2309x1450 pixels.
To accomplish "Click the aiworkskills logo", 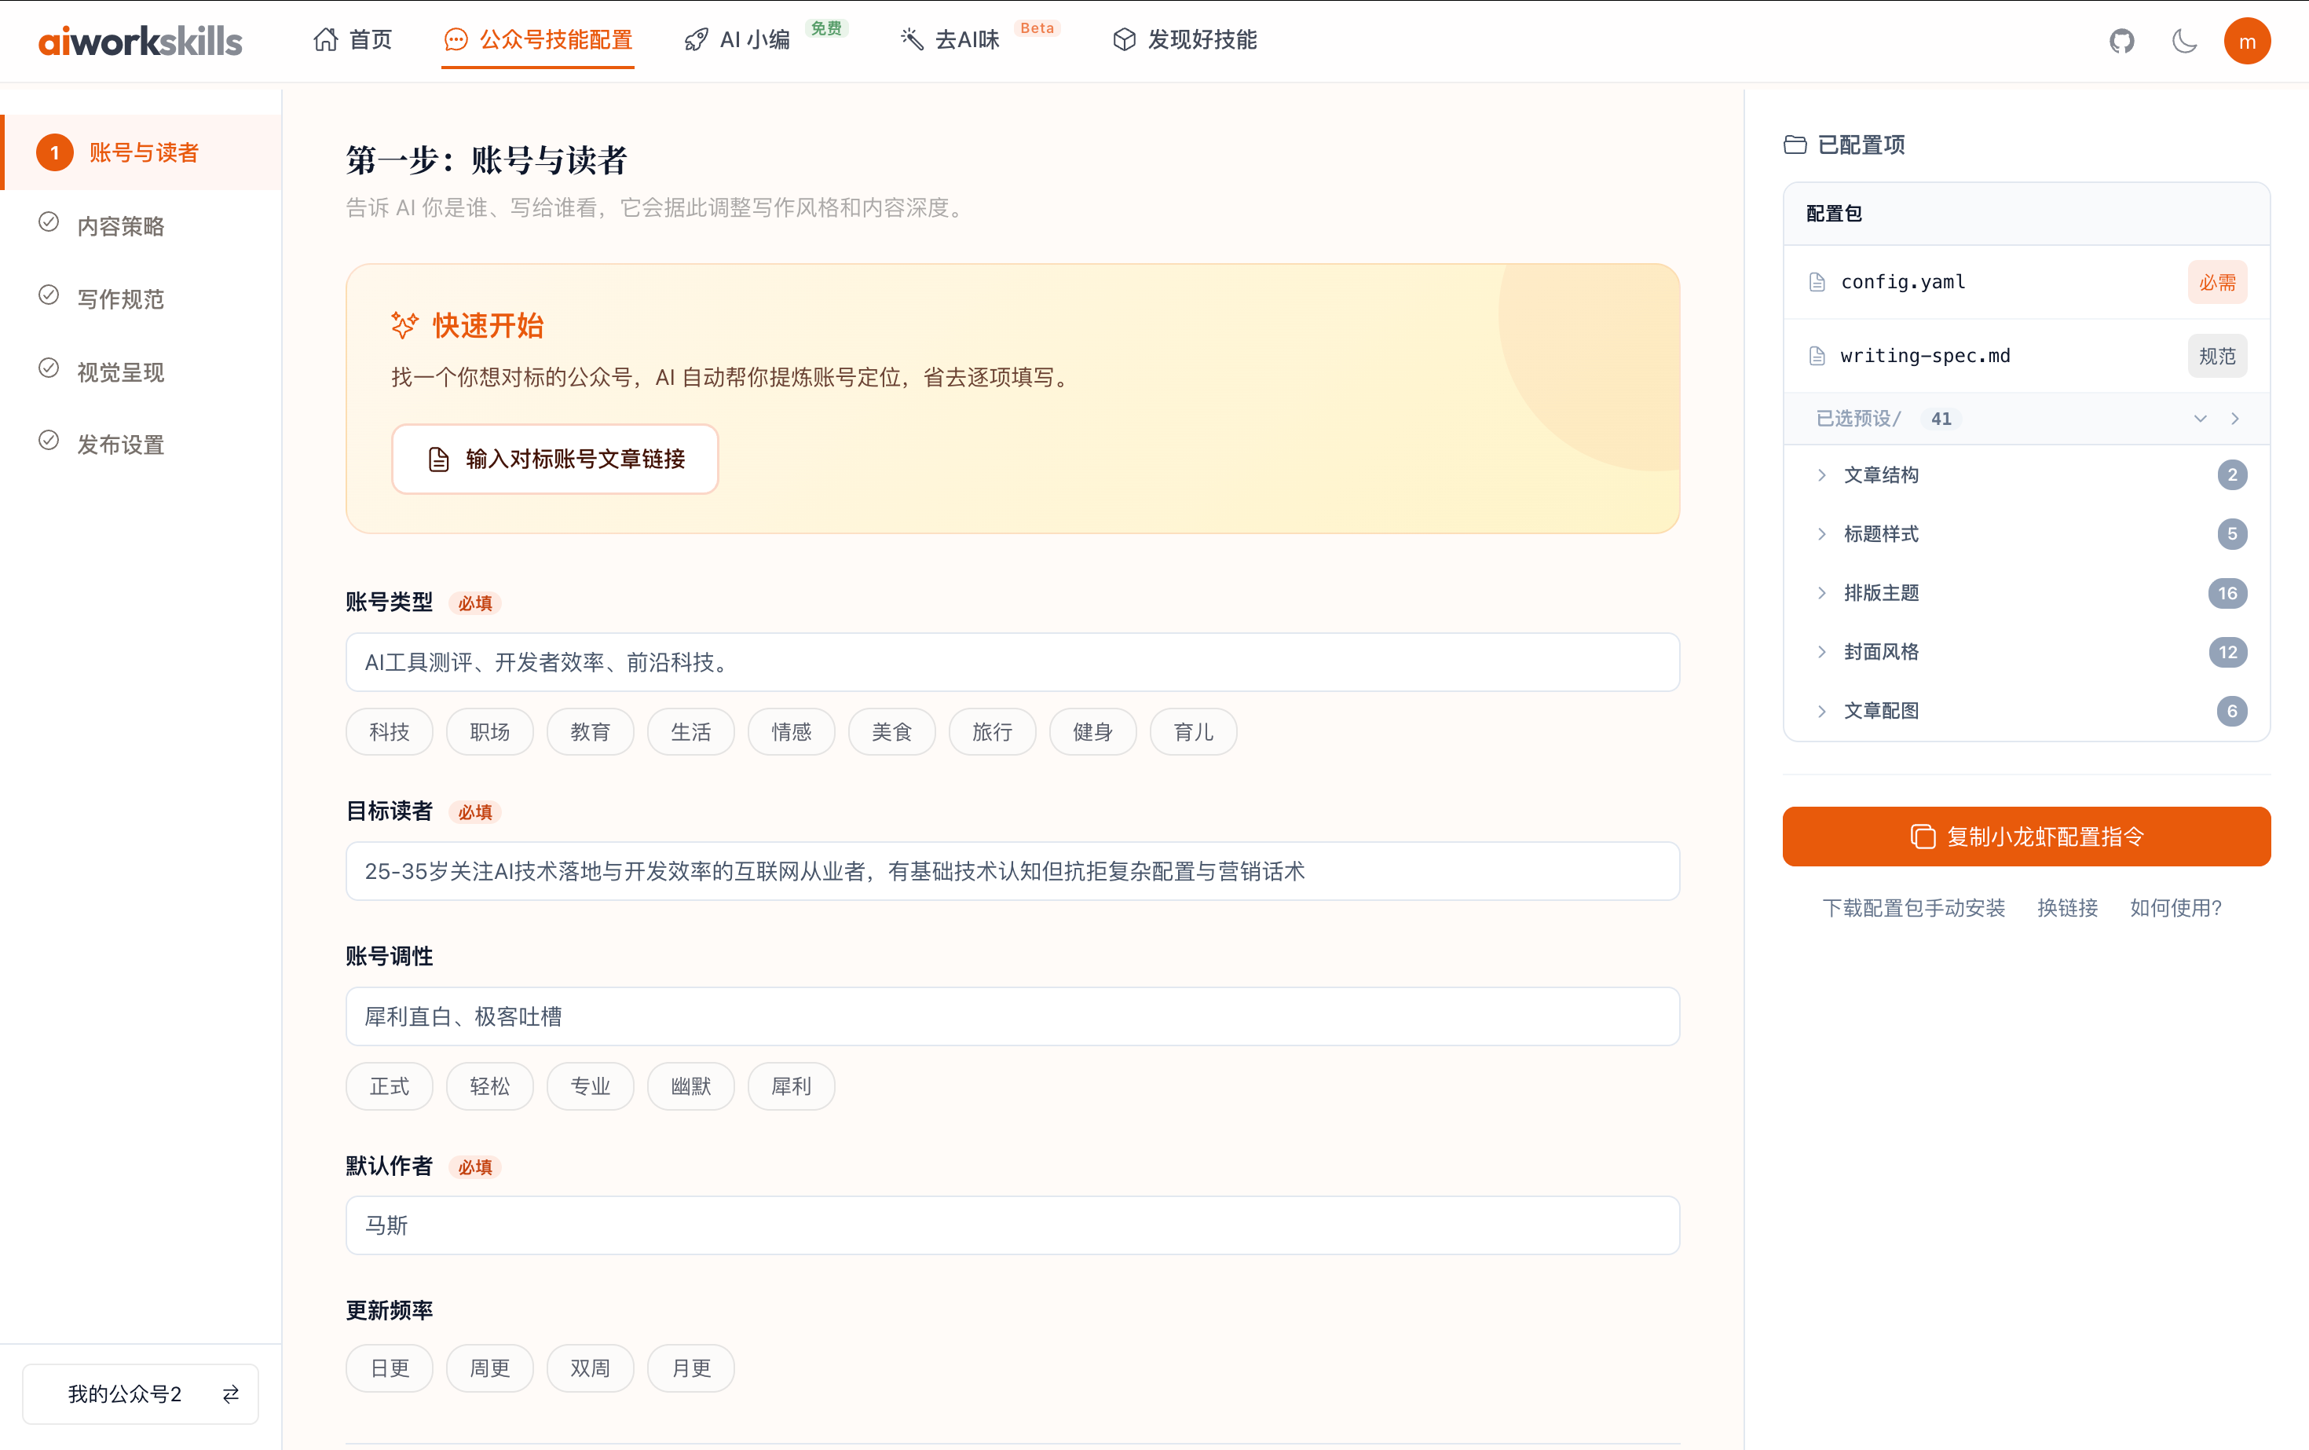I will tap(140, 40).
